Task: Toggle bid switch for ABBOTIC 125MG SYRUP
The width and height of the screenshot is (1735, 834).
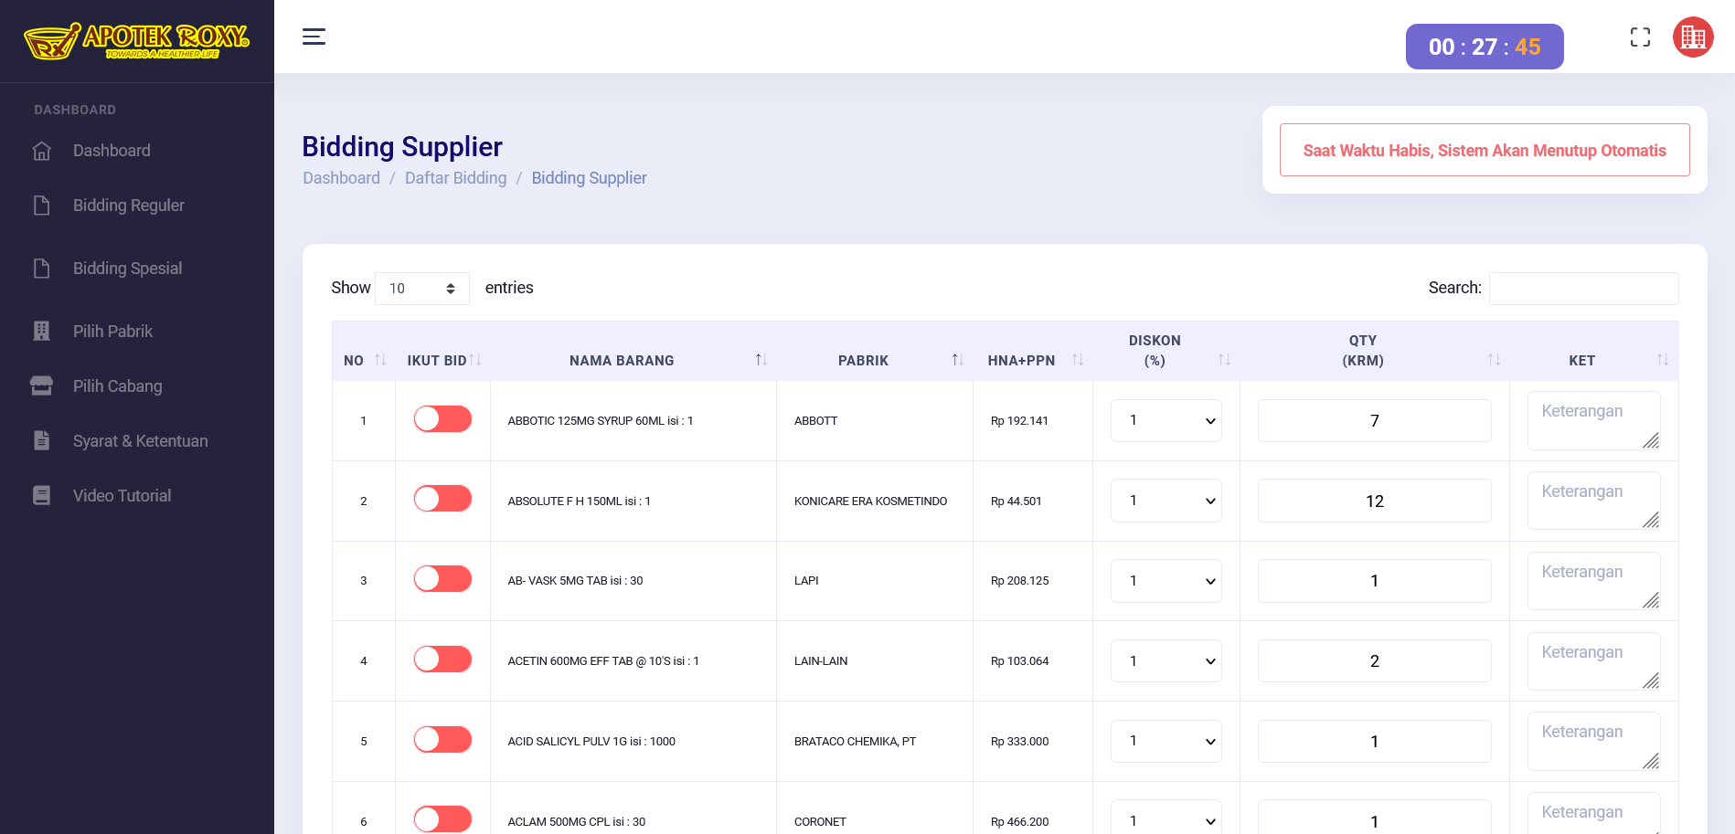Action: [442, 419]
